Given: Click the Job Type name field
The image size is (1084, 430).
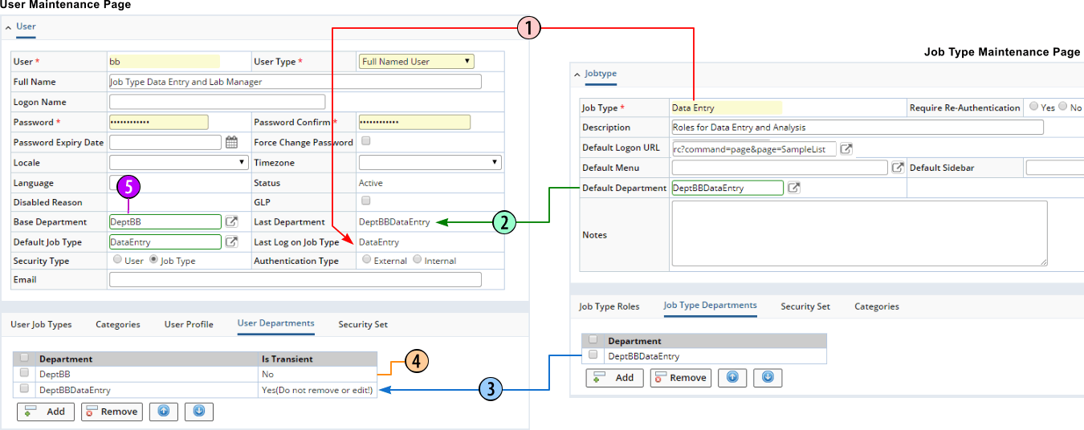Looking at the screenshot, I should coord(726,107).
